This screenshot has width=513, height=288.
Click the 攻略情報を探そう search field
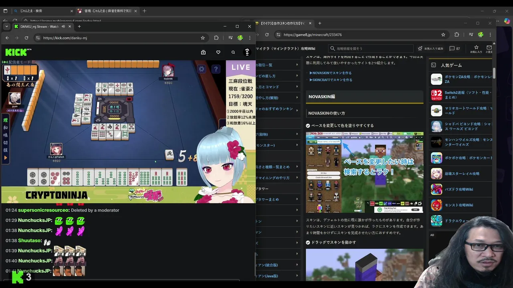pos(371,48)
